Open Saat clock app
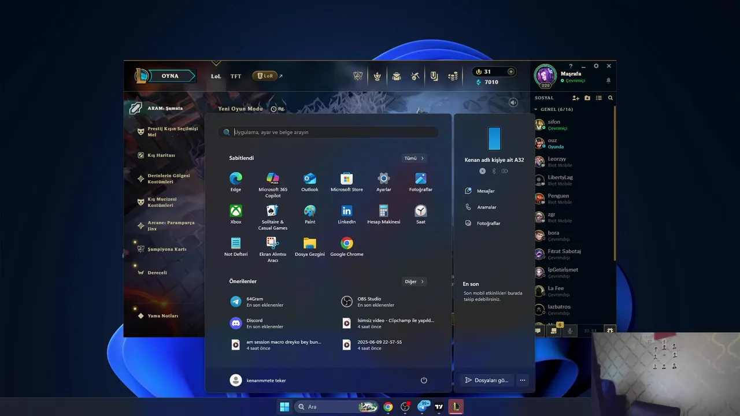This screenshot has width=740, height=416. 421,214
